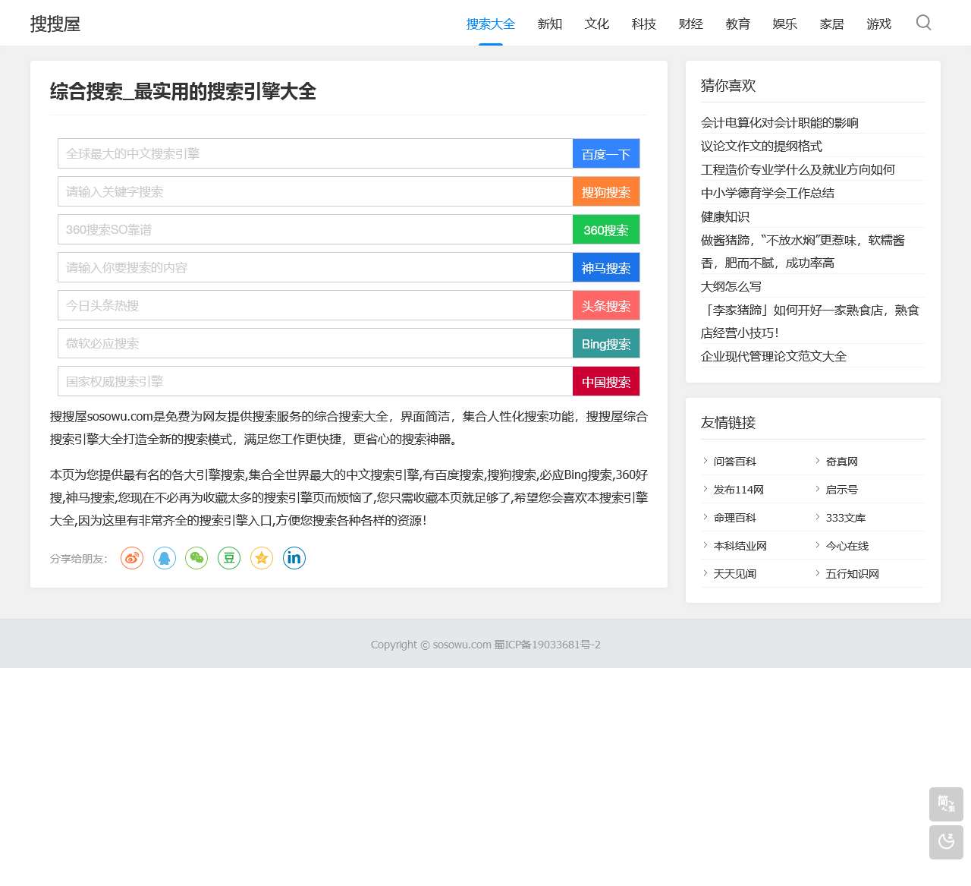Open the 家居 nav item
The image size is (971, 886).
[x=832, y=24]
